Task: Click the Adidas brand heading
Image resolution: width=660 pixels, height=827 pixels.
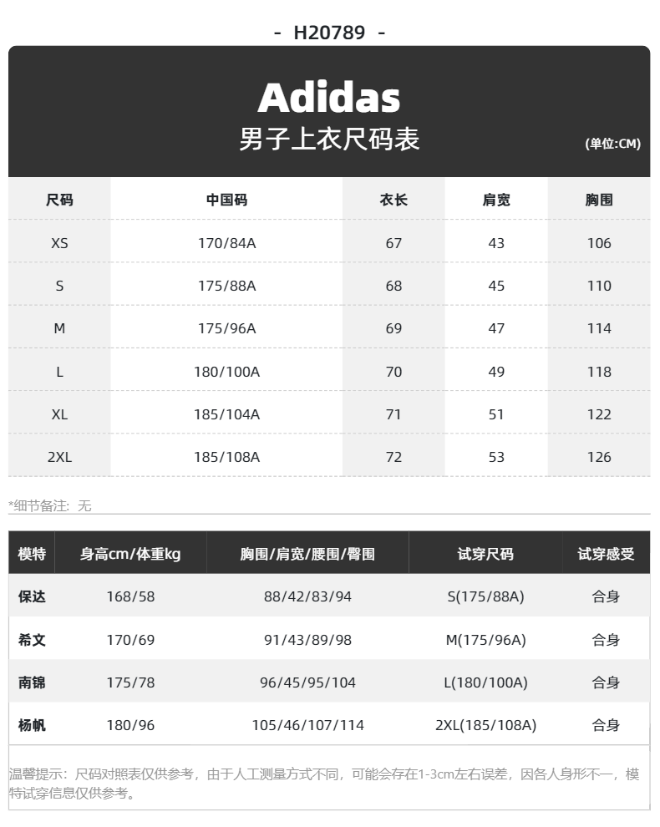Action: coord(328,98)
